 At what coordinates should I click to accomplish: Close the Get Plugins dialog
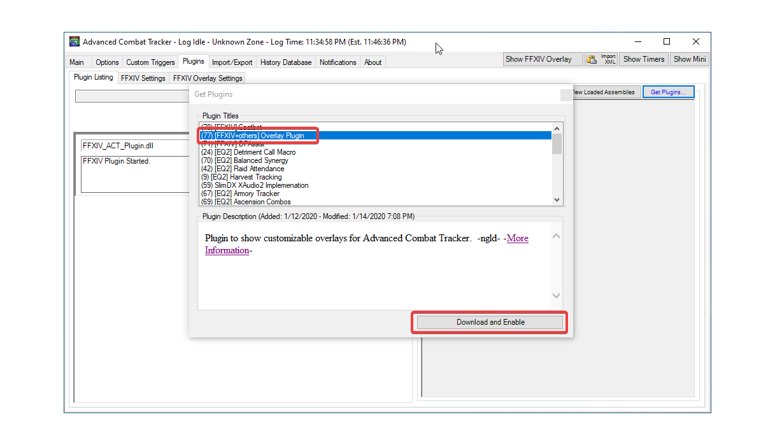[565, 95]
